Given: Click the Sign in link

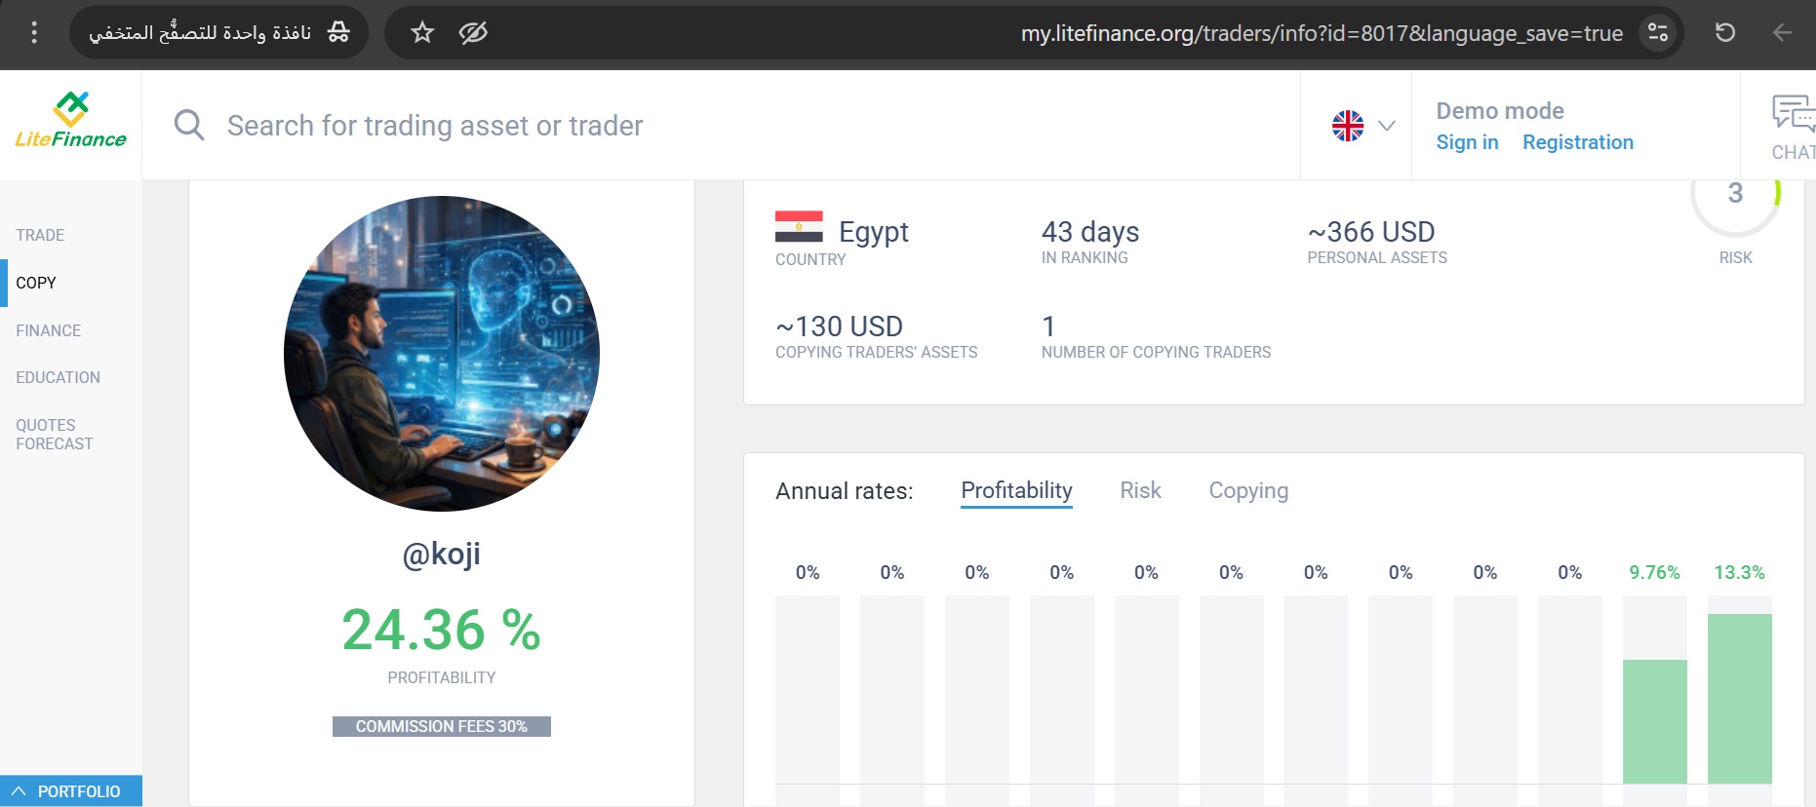Looking at the screenshot, I should click(1467, 142).
